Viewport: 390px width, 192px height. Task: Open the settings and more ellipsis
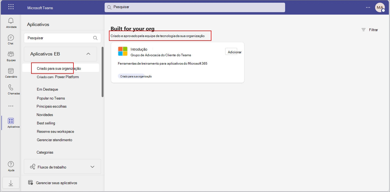click(x=368, y=8)
